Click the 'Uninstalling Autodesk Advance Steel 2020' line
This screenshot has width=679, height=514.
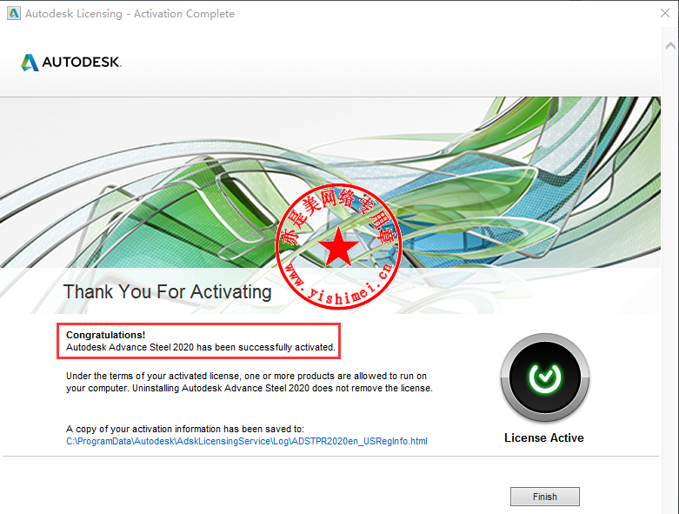coord(249,388)
